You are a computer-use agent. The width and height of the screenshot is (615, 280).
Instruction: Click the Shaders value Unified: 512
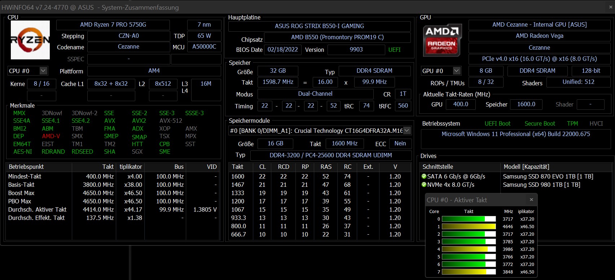pyautogui.click(x=579, y=82)
